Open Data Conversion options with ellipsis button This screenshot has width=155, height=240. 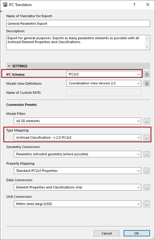point(147,187)
